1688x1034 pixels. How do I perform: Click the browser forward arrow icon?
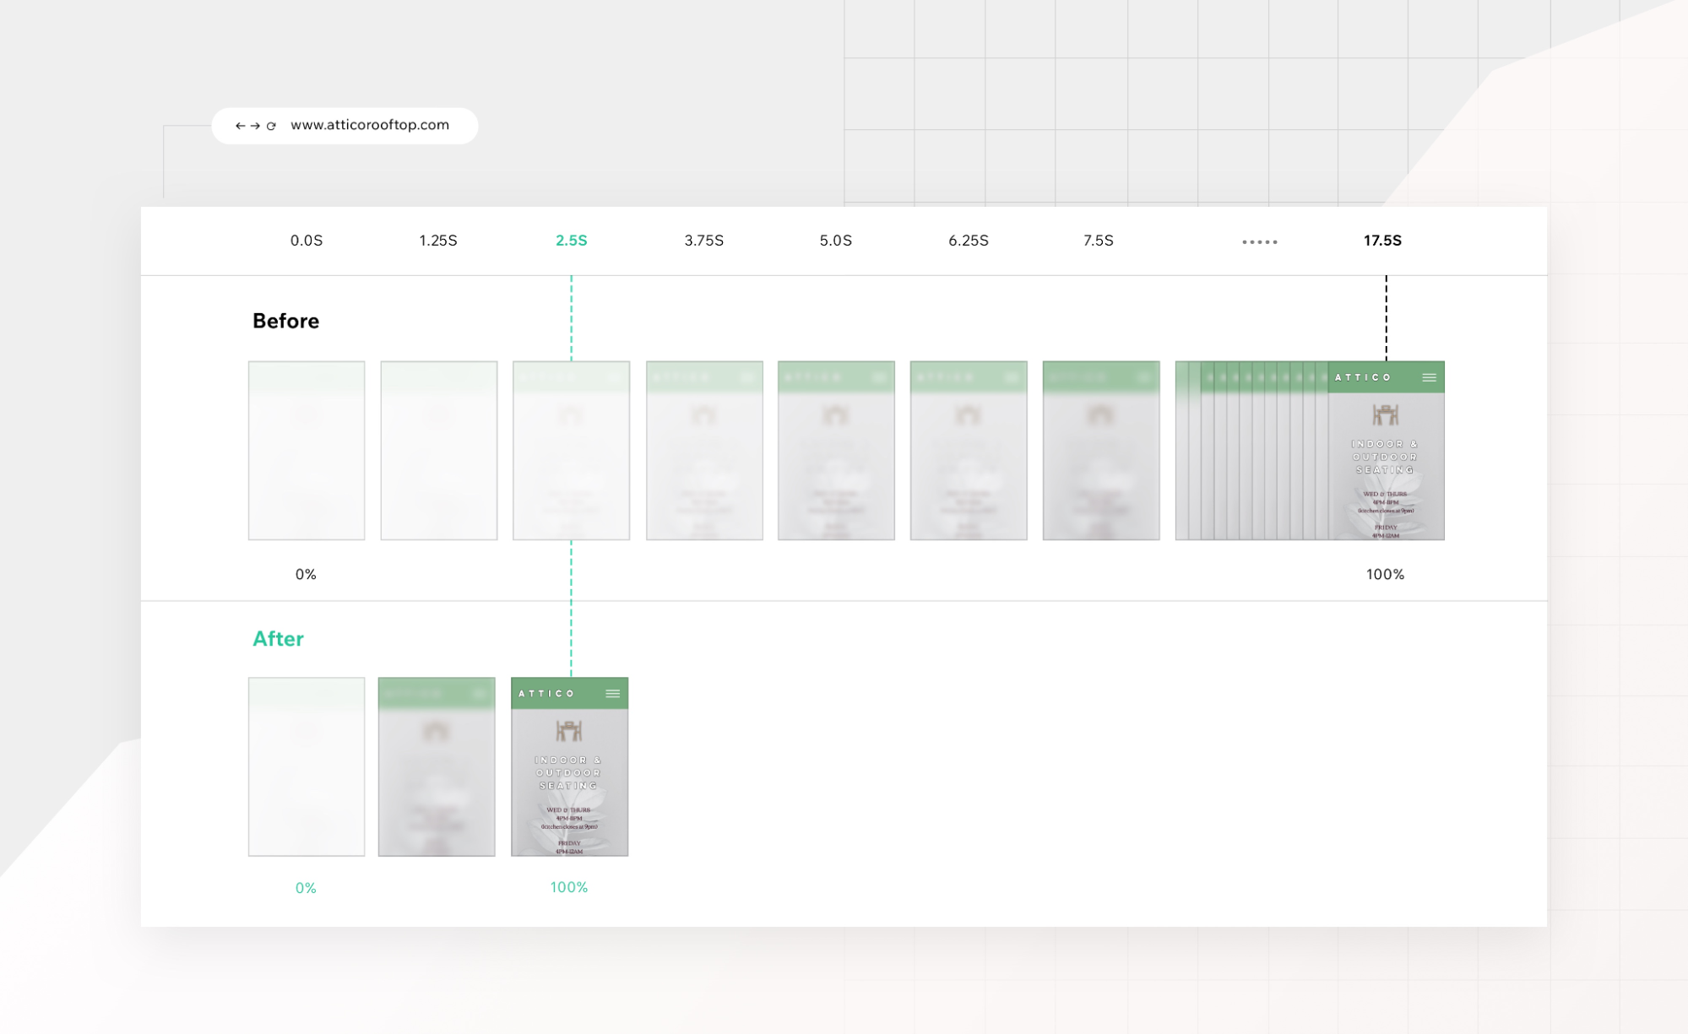pyautogui.click(x=255, y=126)
